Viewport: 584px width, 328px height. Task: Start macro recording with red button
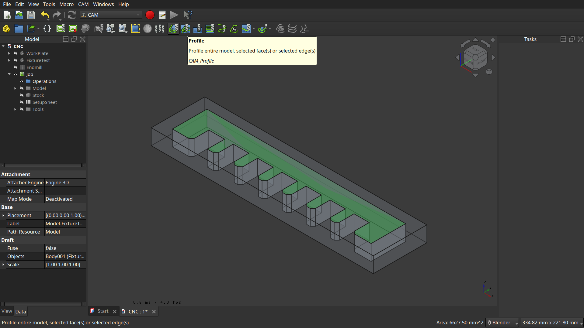(x=150, y=15)
